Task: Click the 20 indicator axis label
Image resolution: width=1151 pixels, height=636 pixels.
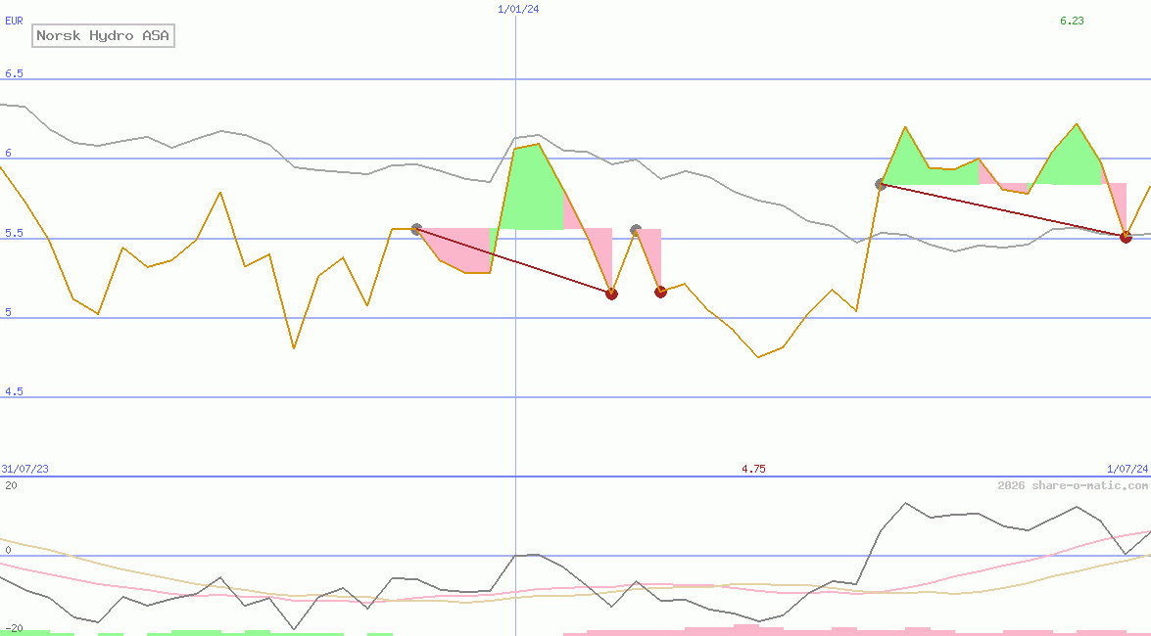Action: pos(11,485)
